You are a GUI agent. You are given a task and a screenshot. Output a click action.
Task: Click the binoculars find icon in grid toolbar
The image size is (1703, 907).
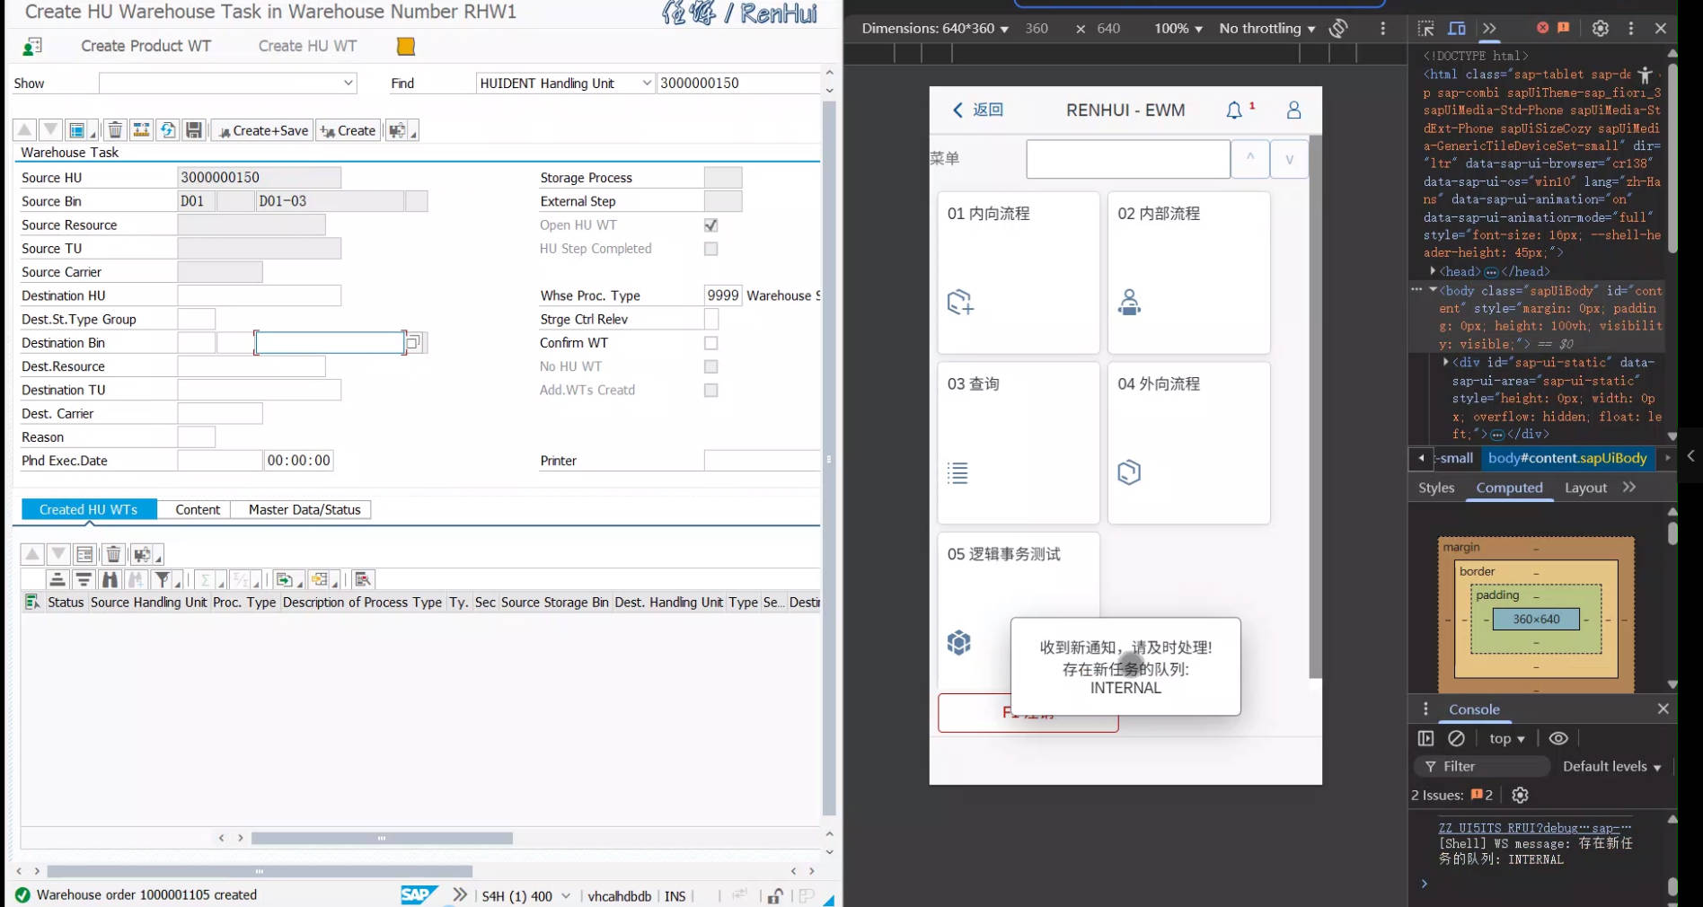click(110, 579)
